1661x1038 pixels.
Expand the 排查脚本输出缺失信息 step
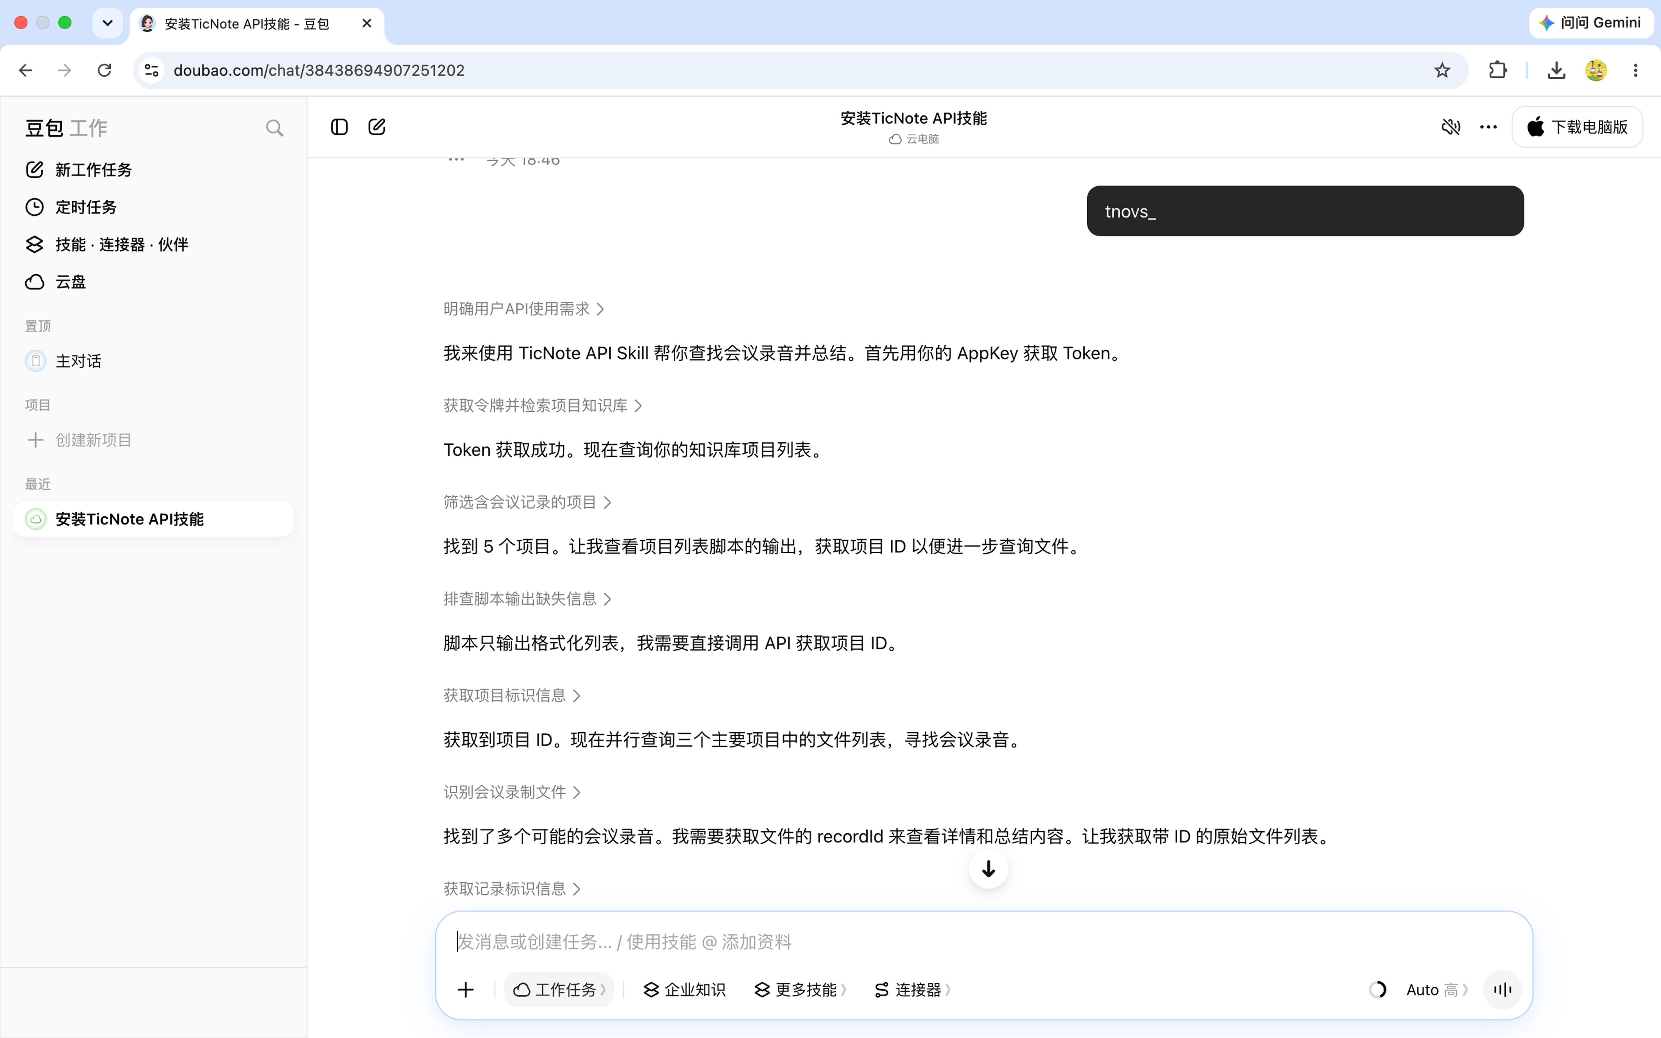click(527, 599)
